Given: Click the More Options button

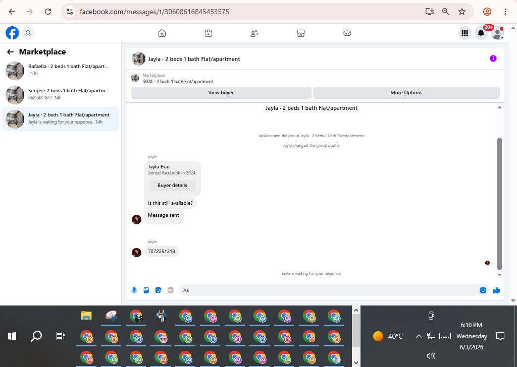Looking at the screenshot, I should (x=406, y=93).
